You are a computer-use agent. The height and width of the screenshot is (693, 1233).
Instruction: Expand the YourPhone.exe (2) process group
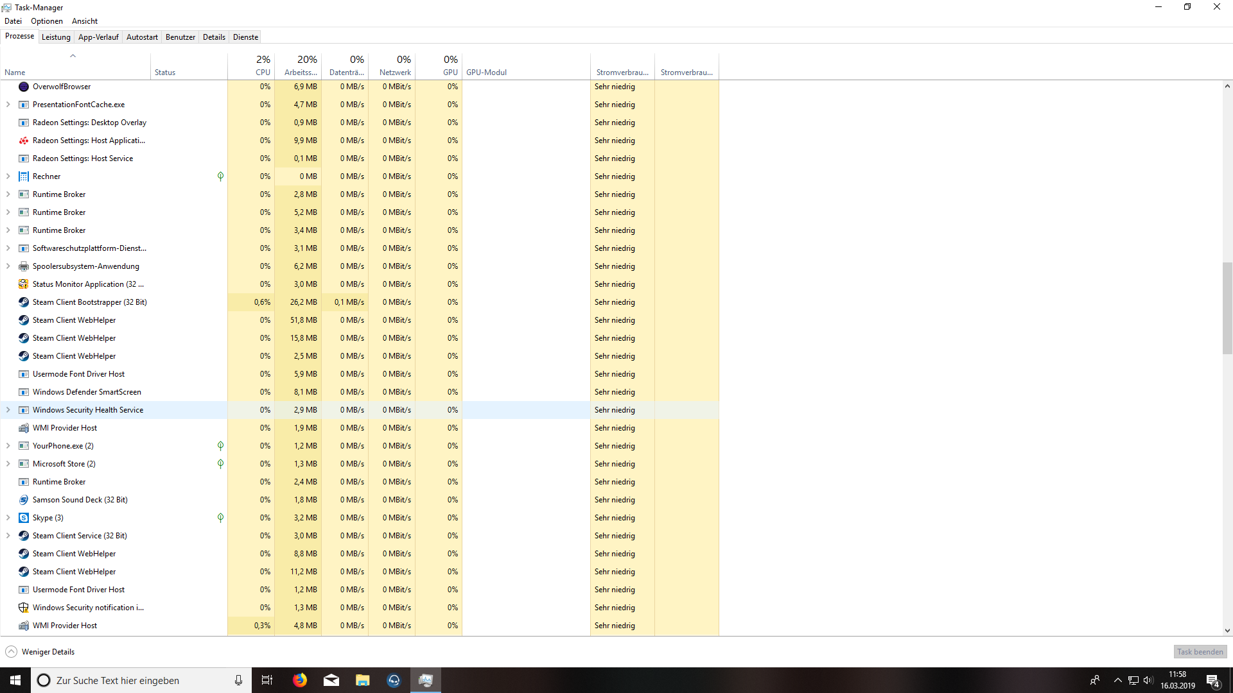[x=8, y=446]
